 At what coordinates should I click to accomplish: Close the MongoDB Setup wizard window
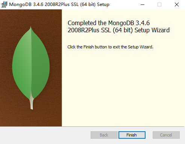click(x=177, y=4)
